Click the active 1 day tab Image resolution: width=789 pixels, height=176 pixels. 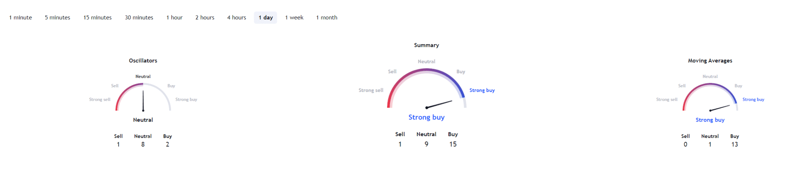tap(265, 18)
